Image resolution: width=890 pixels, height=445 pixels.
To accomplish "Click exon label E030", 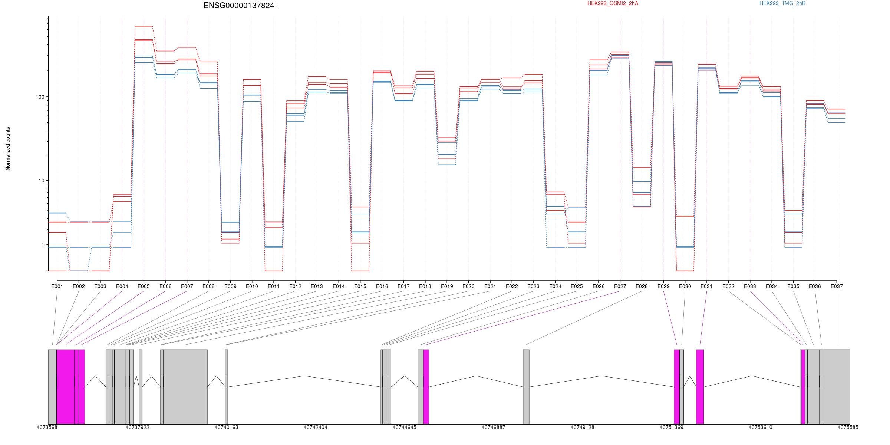I will (685, 286).
